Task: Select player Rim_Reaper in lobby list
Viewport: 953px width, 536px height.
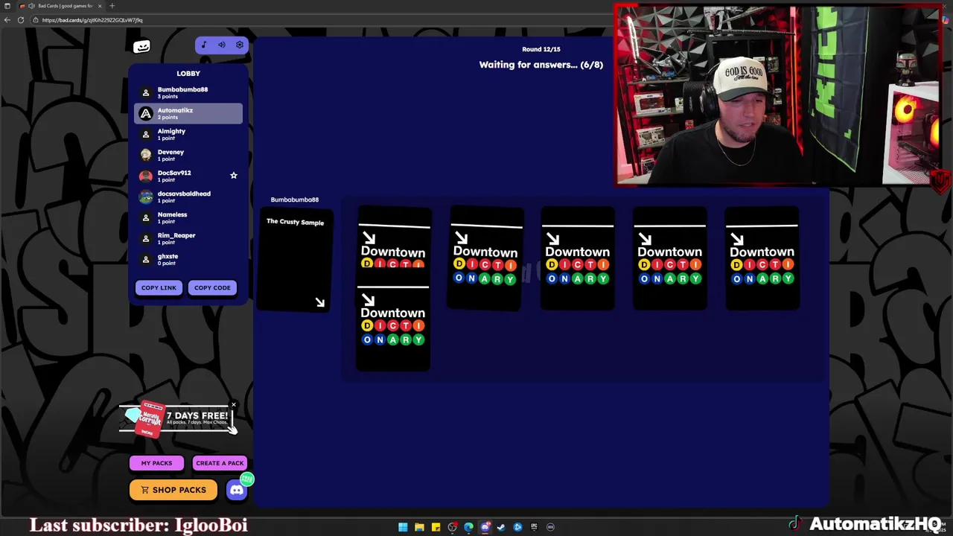Action: (x=188, y=238)
